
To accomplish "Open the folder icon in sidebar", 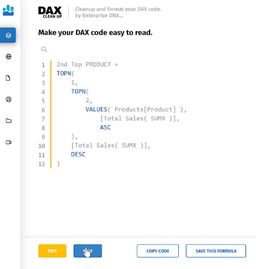I will 9,121.
